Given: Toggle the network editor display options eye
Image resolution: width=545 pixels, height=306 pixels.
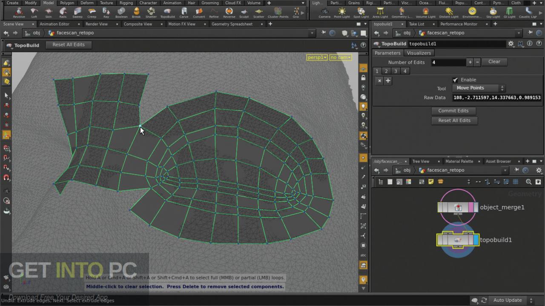Looking at the screenshot, I should [x=538, y=182].
